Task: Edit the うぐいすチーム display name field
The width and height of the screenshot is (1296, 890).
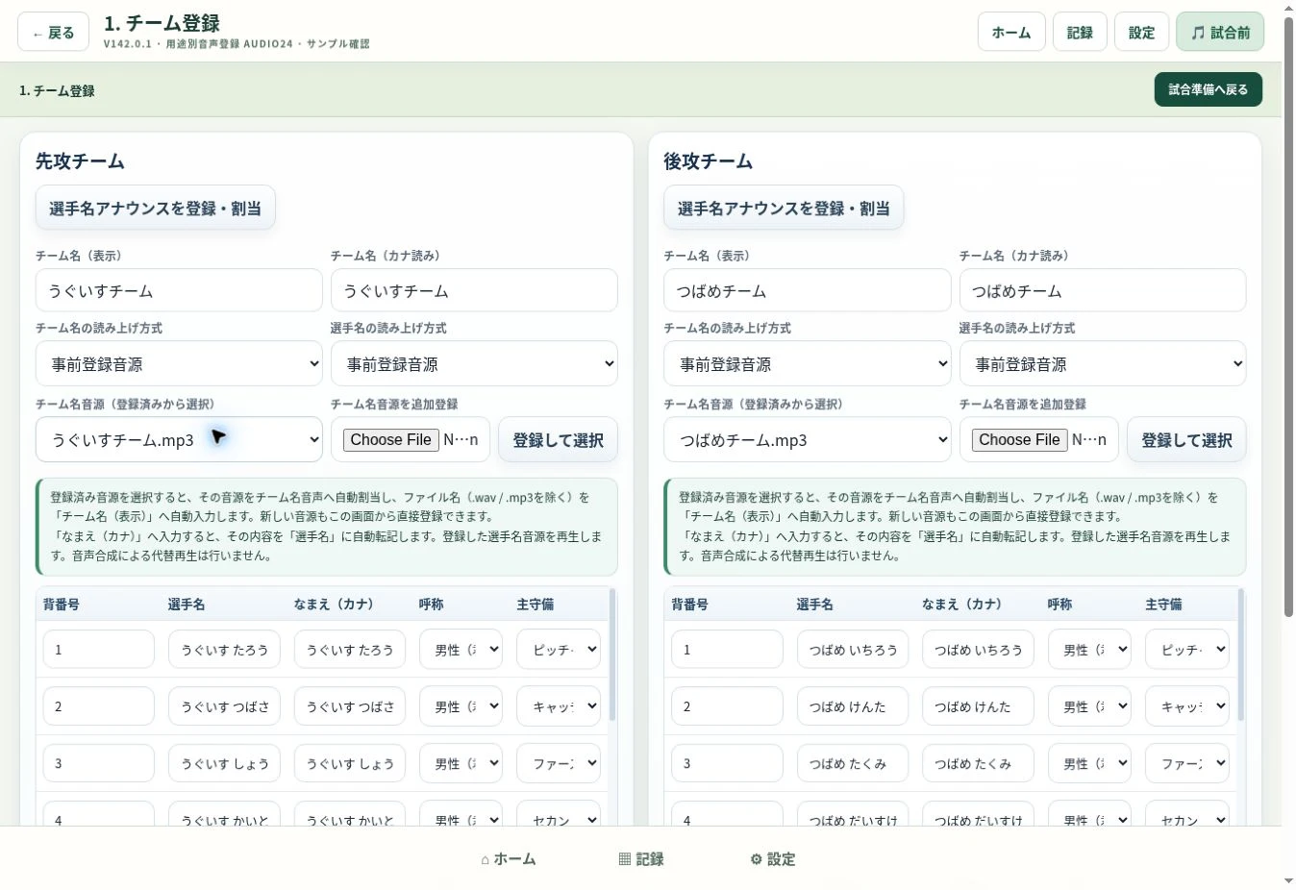Action: 179,290
